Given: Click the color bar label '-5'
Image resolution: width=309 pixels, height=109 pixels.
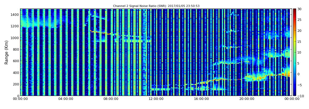Looking at the screenshot, I should (x=300, y=85).
